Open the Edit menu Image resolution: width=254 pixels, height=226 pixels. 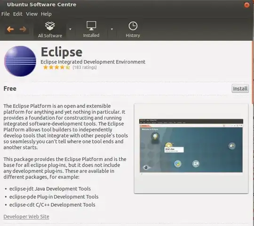click(18, 14)
